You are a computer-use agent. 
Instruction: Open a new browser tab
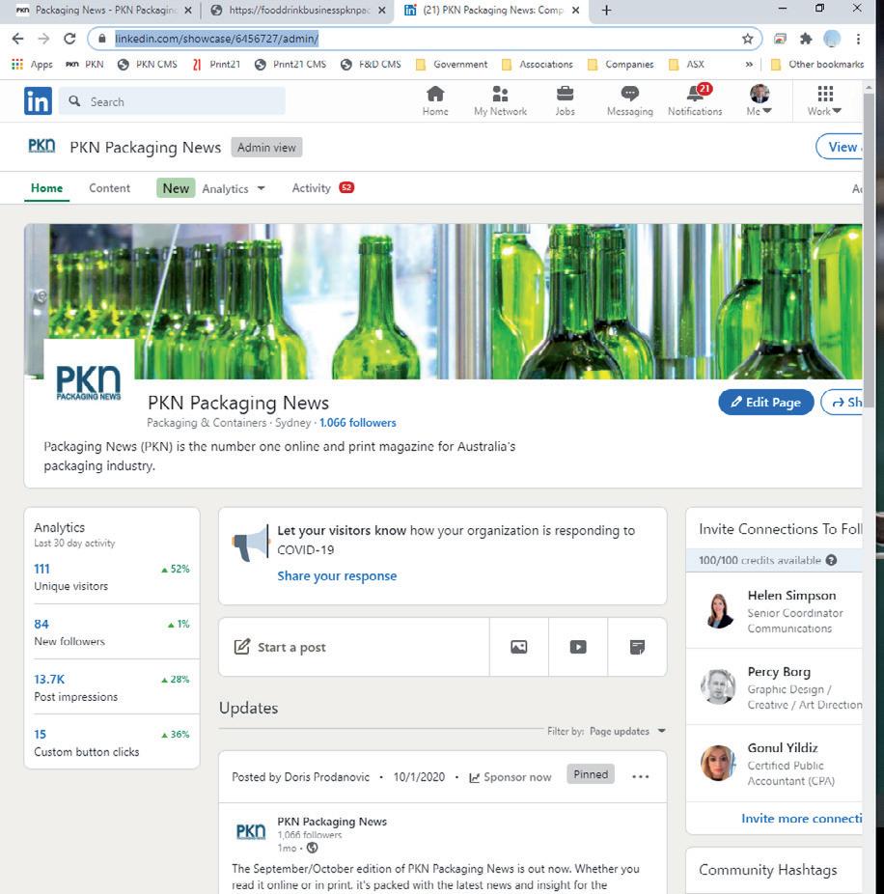click(x=606, y=11)
